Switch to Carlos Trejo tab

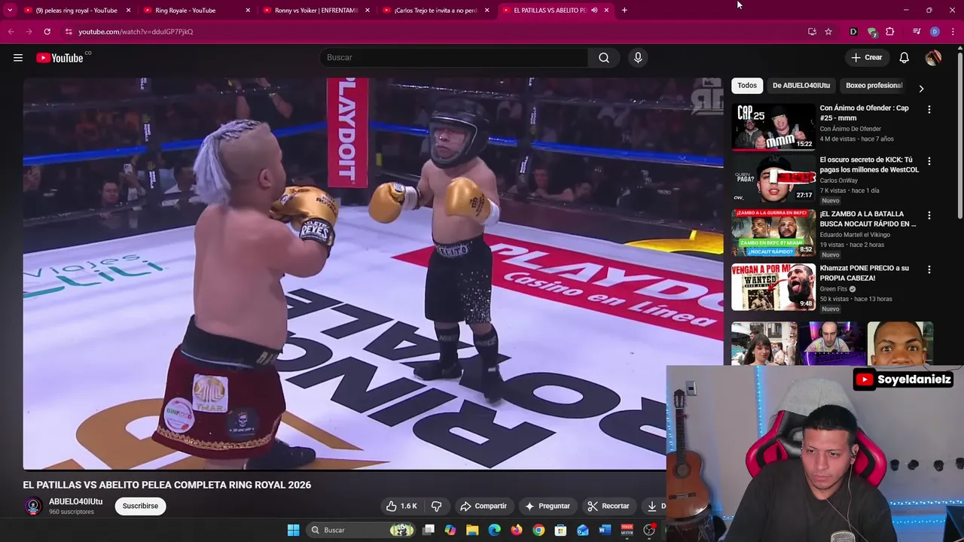(436, 10)
